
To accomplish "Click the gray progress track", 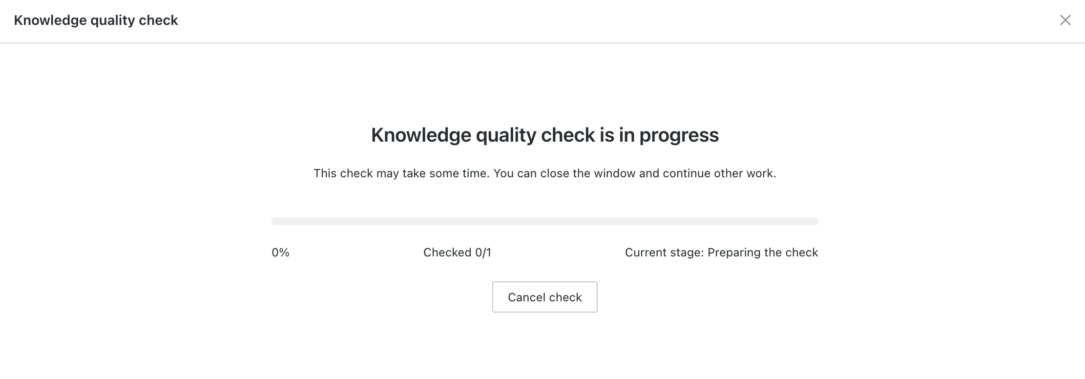I will coord(544,221).
